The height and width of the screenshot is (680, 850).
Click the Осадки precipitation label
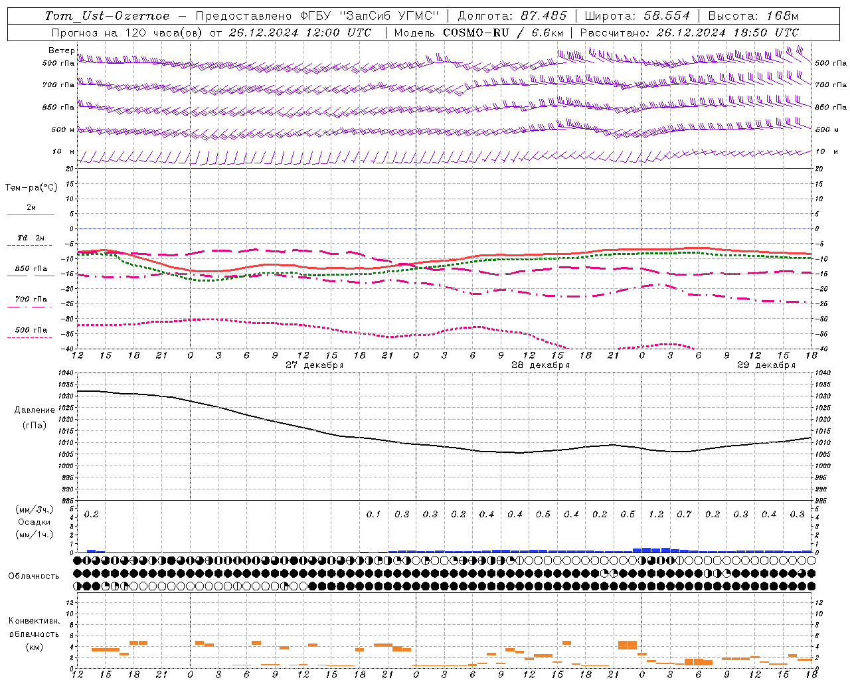click(35, 522)
